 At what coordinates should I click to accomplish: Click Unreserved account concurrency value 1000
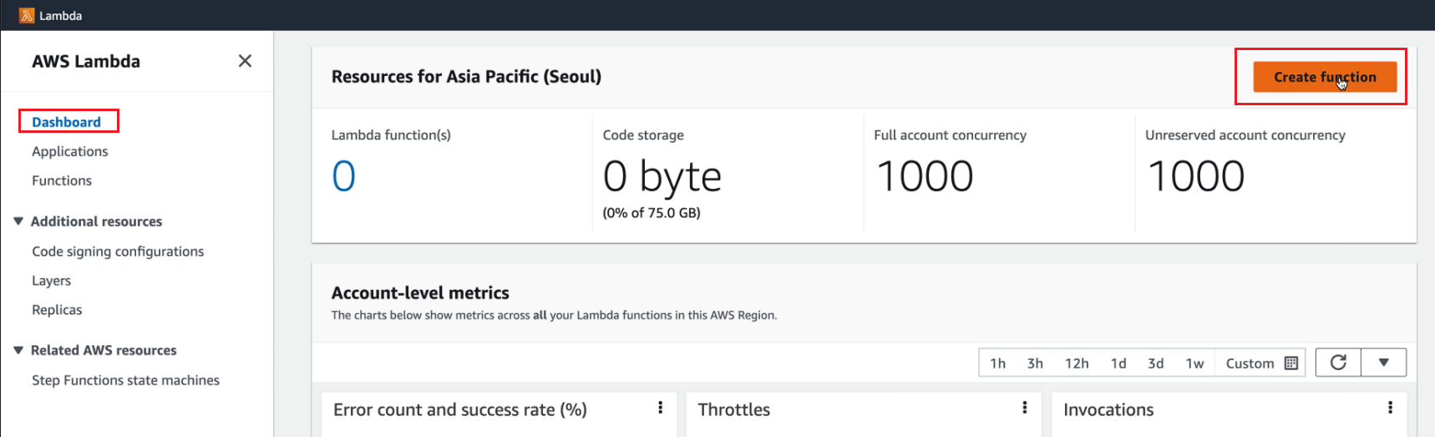[x=1196, y=176]
